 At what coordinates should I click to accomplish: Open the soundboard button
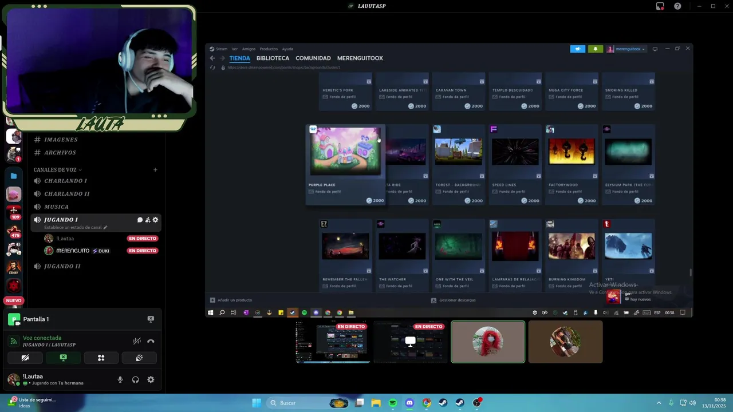(x=139, y=358)
